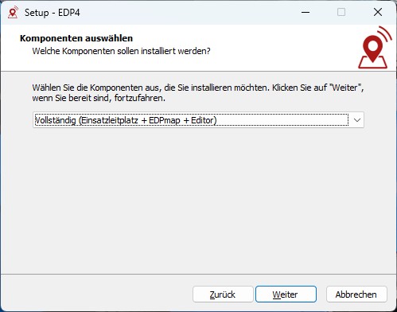This screenshot has width=397, height=312.
Task: Minimize the Setup - EDP4 window
Action: pos(306,12)
